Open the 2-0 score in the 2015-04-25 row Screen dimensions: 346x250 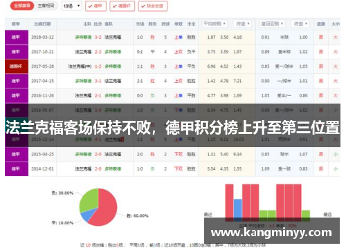coord(98,154)
